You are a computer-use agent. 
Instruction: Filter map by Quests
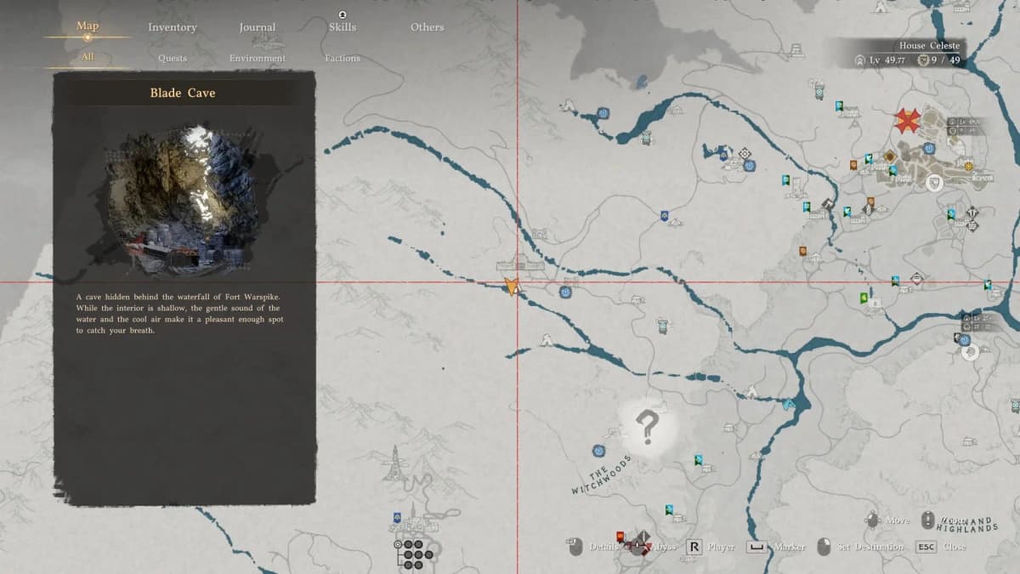click(x=173, y=58)
